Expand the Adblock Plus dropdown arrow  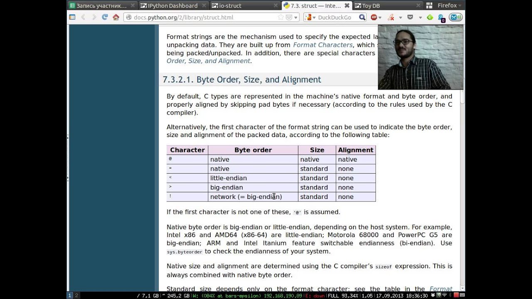380,17
